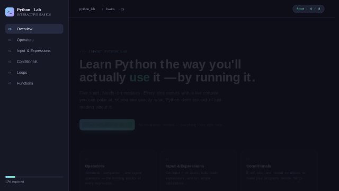
Task: Open the Conditionals sidebar module
Action: 34,62
